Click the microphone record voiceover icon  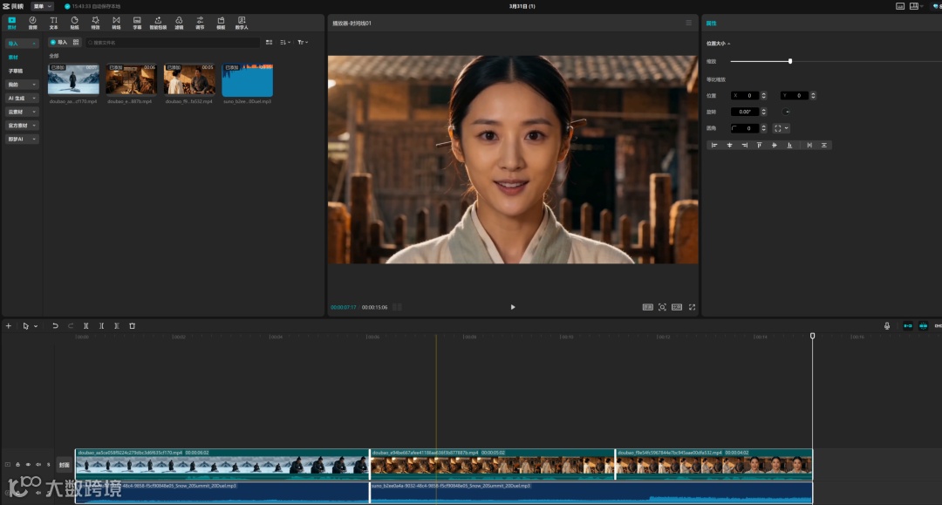887,325
